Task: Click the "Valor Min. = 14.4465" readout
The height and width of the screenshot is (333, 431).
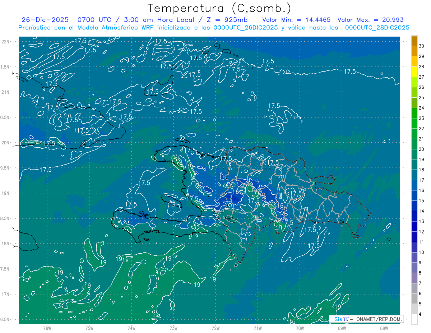Action: [x=297, y=20]
